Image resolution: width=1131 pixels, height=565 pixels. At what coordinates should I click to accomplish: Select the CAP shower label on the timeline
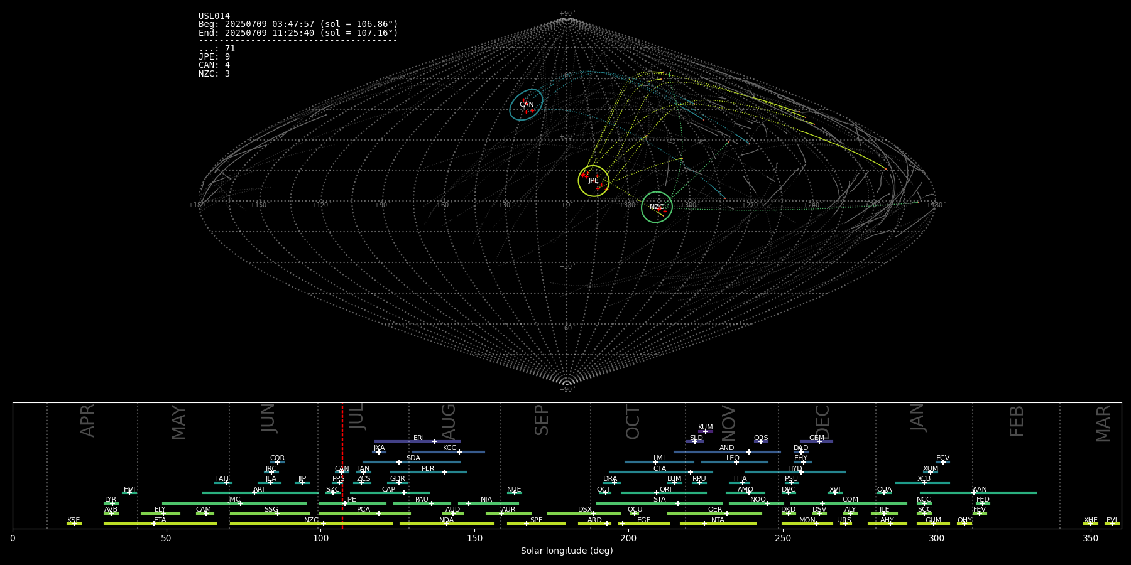point(389,490)
